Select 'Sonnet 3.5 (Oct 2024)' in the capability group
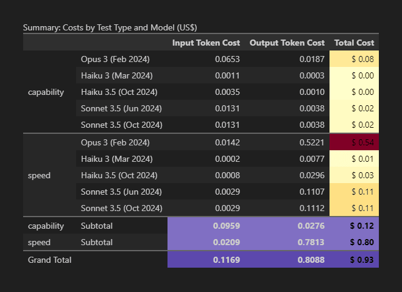402x292 pixels. click(x=122, y=125)
